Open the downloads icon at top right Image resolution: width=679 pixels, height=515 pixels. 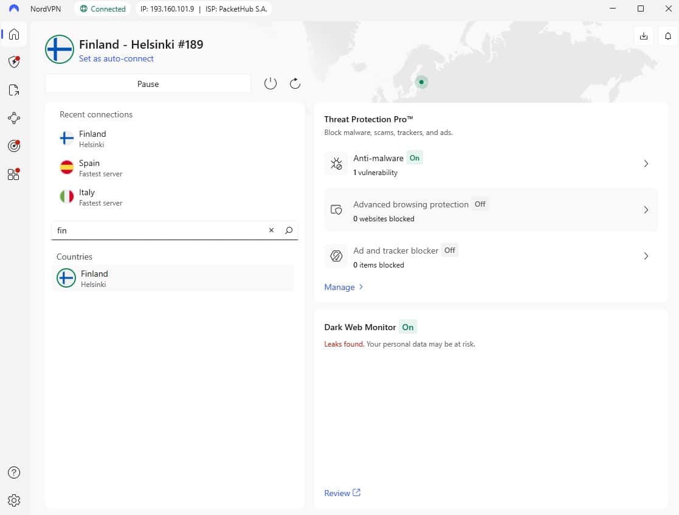pos(644,36)
